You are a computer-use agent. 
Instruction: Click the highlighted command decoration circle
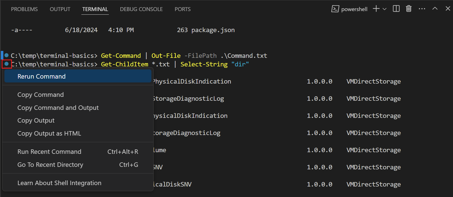[7, 64]
